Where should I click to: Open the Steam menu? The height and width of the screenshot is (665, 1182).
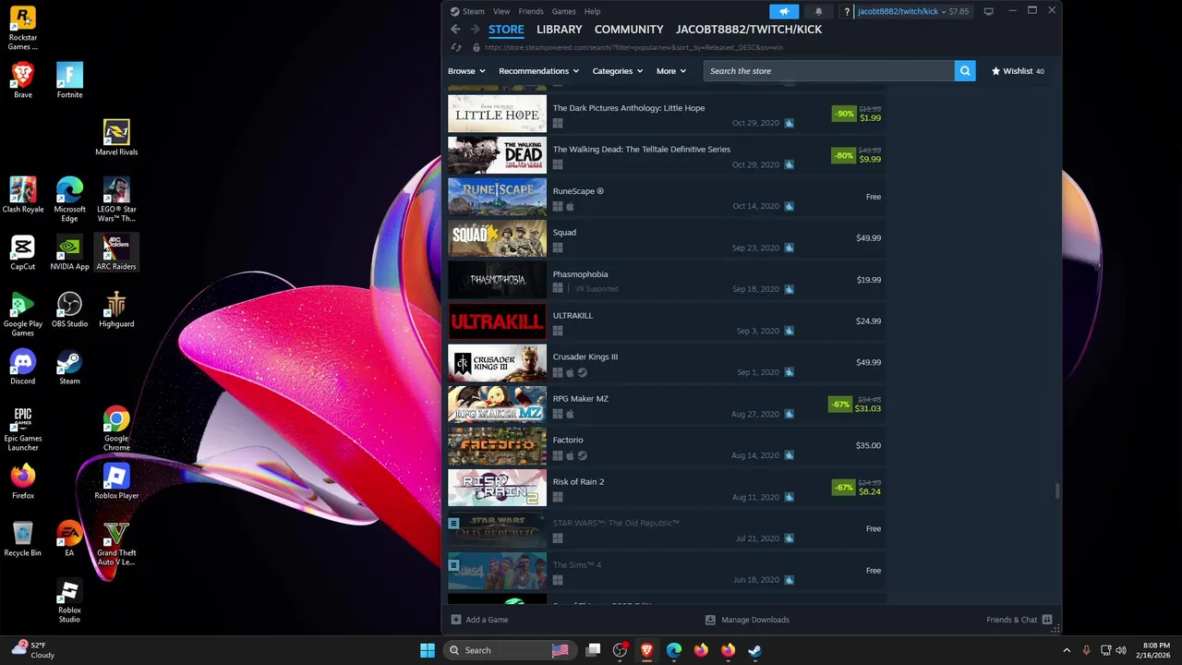tap(473, 12)
